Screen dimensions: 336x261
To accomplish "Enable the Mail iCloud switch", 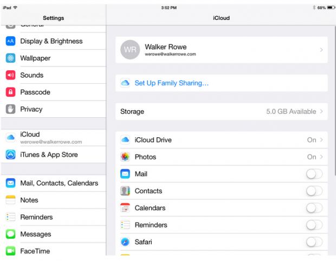I will [314, 174].
